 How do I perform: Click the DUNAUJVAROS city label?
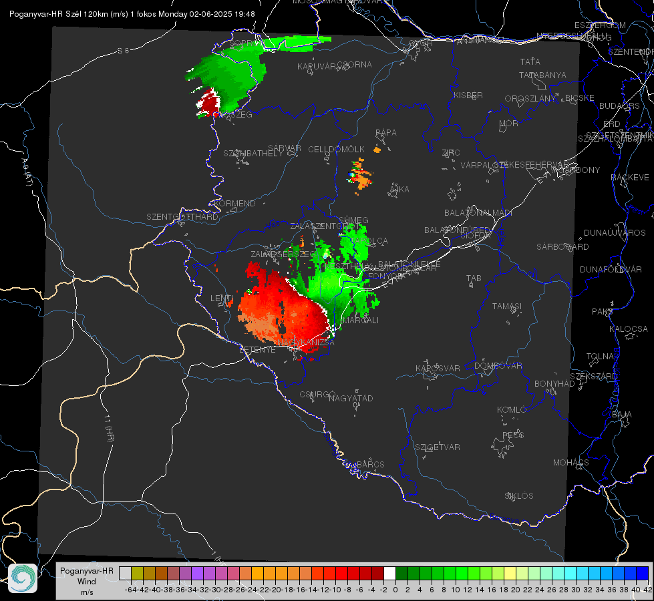point(615,233)
